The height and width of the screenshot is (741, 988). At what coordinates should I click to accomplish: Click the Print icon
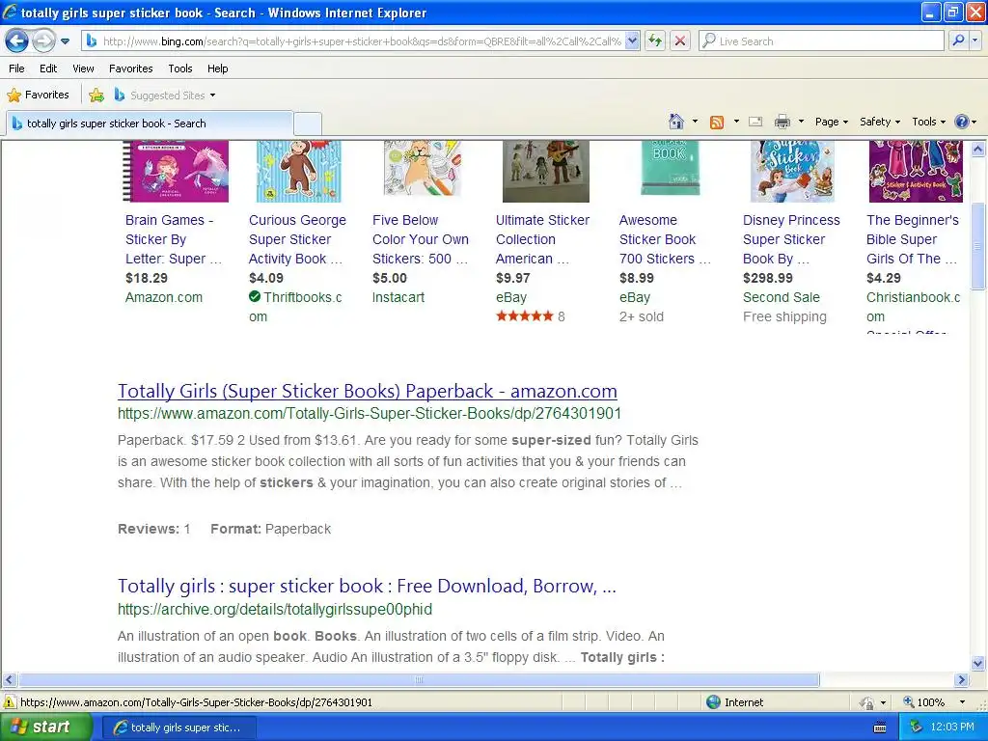pos(782,122)
